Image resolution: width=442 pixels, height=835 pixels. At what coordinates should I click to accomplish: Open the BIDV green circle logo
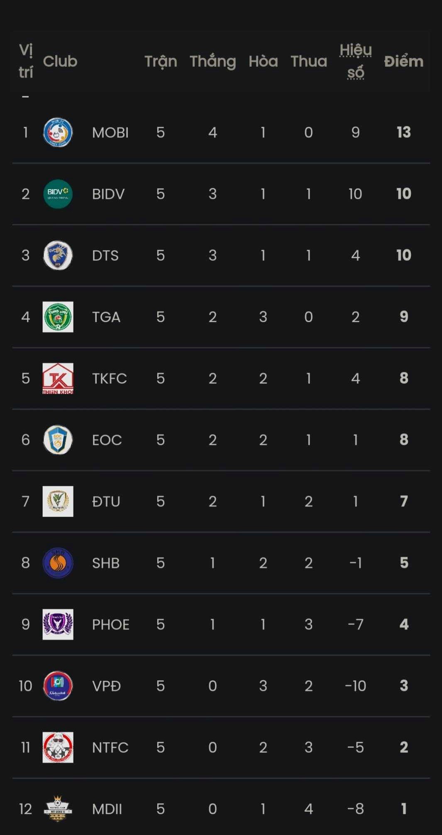coord(58,194)
